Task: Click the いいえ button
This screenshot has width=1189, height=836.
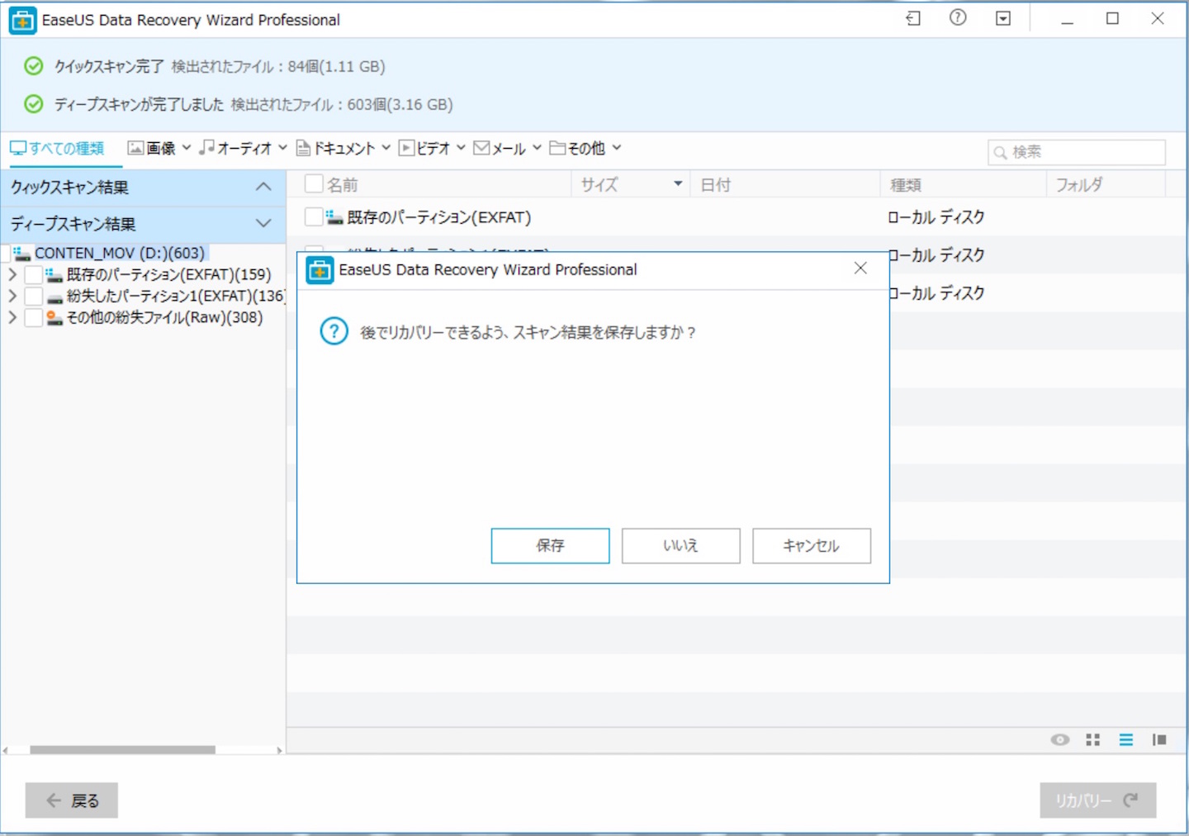Action: coord(680,545)
